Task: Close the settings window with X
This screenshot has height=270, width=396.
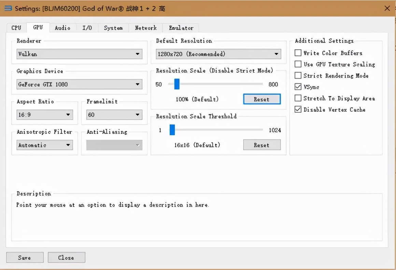Action: [x=387, y=8]
